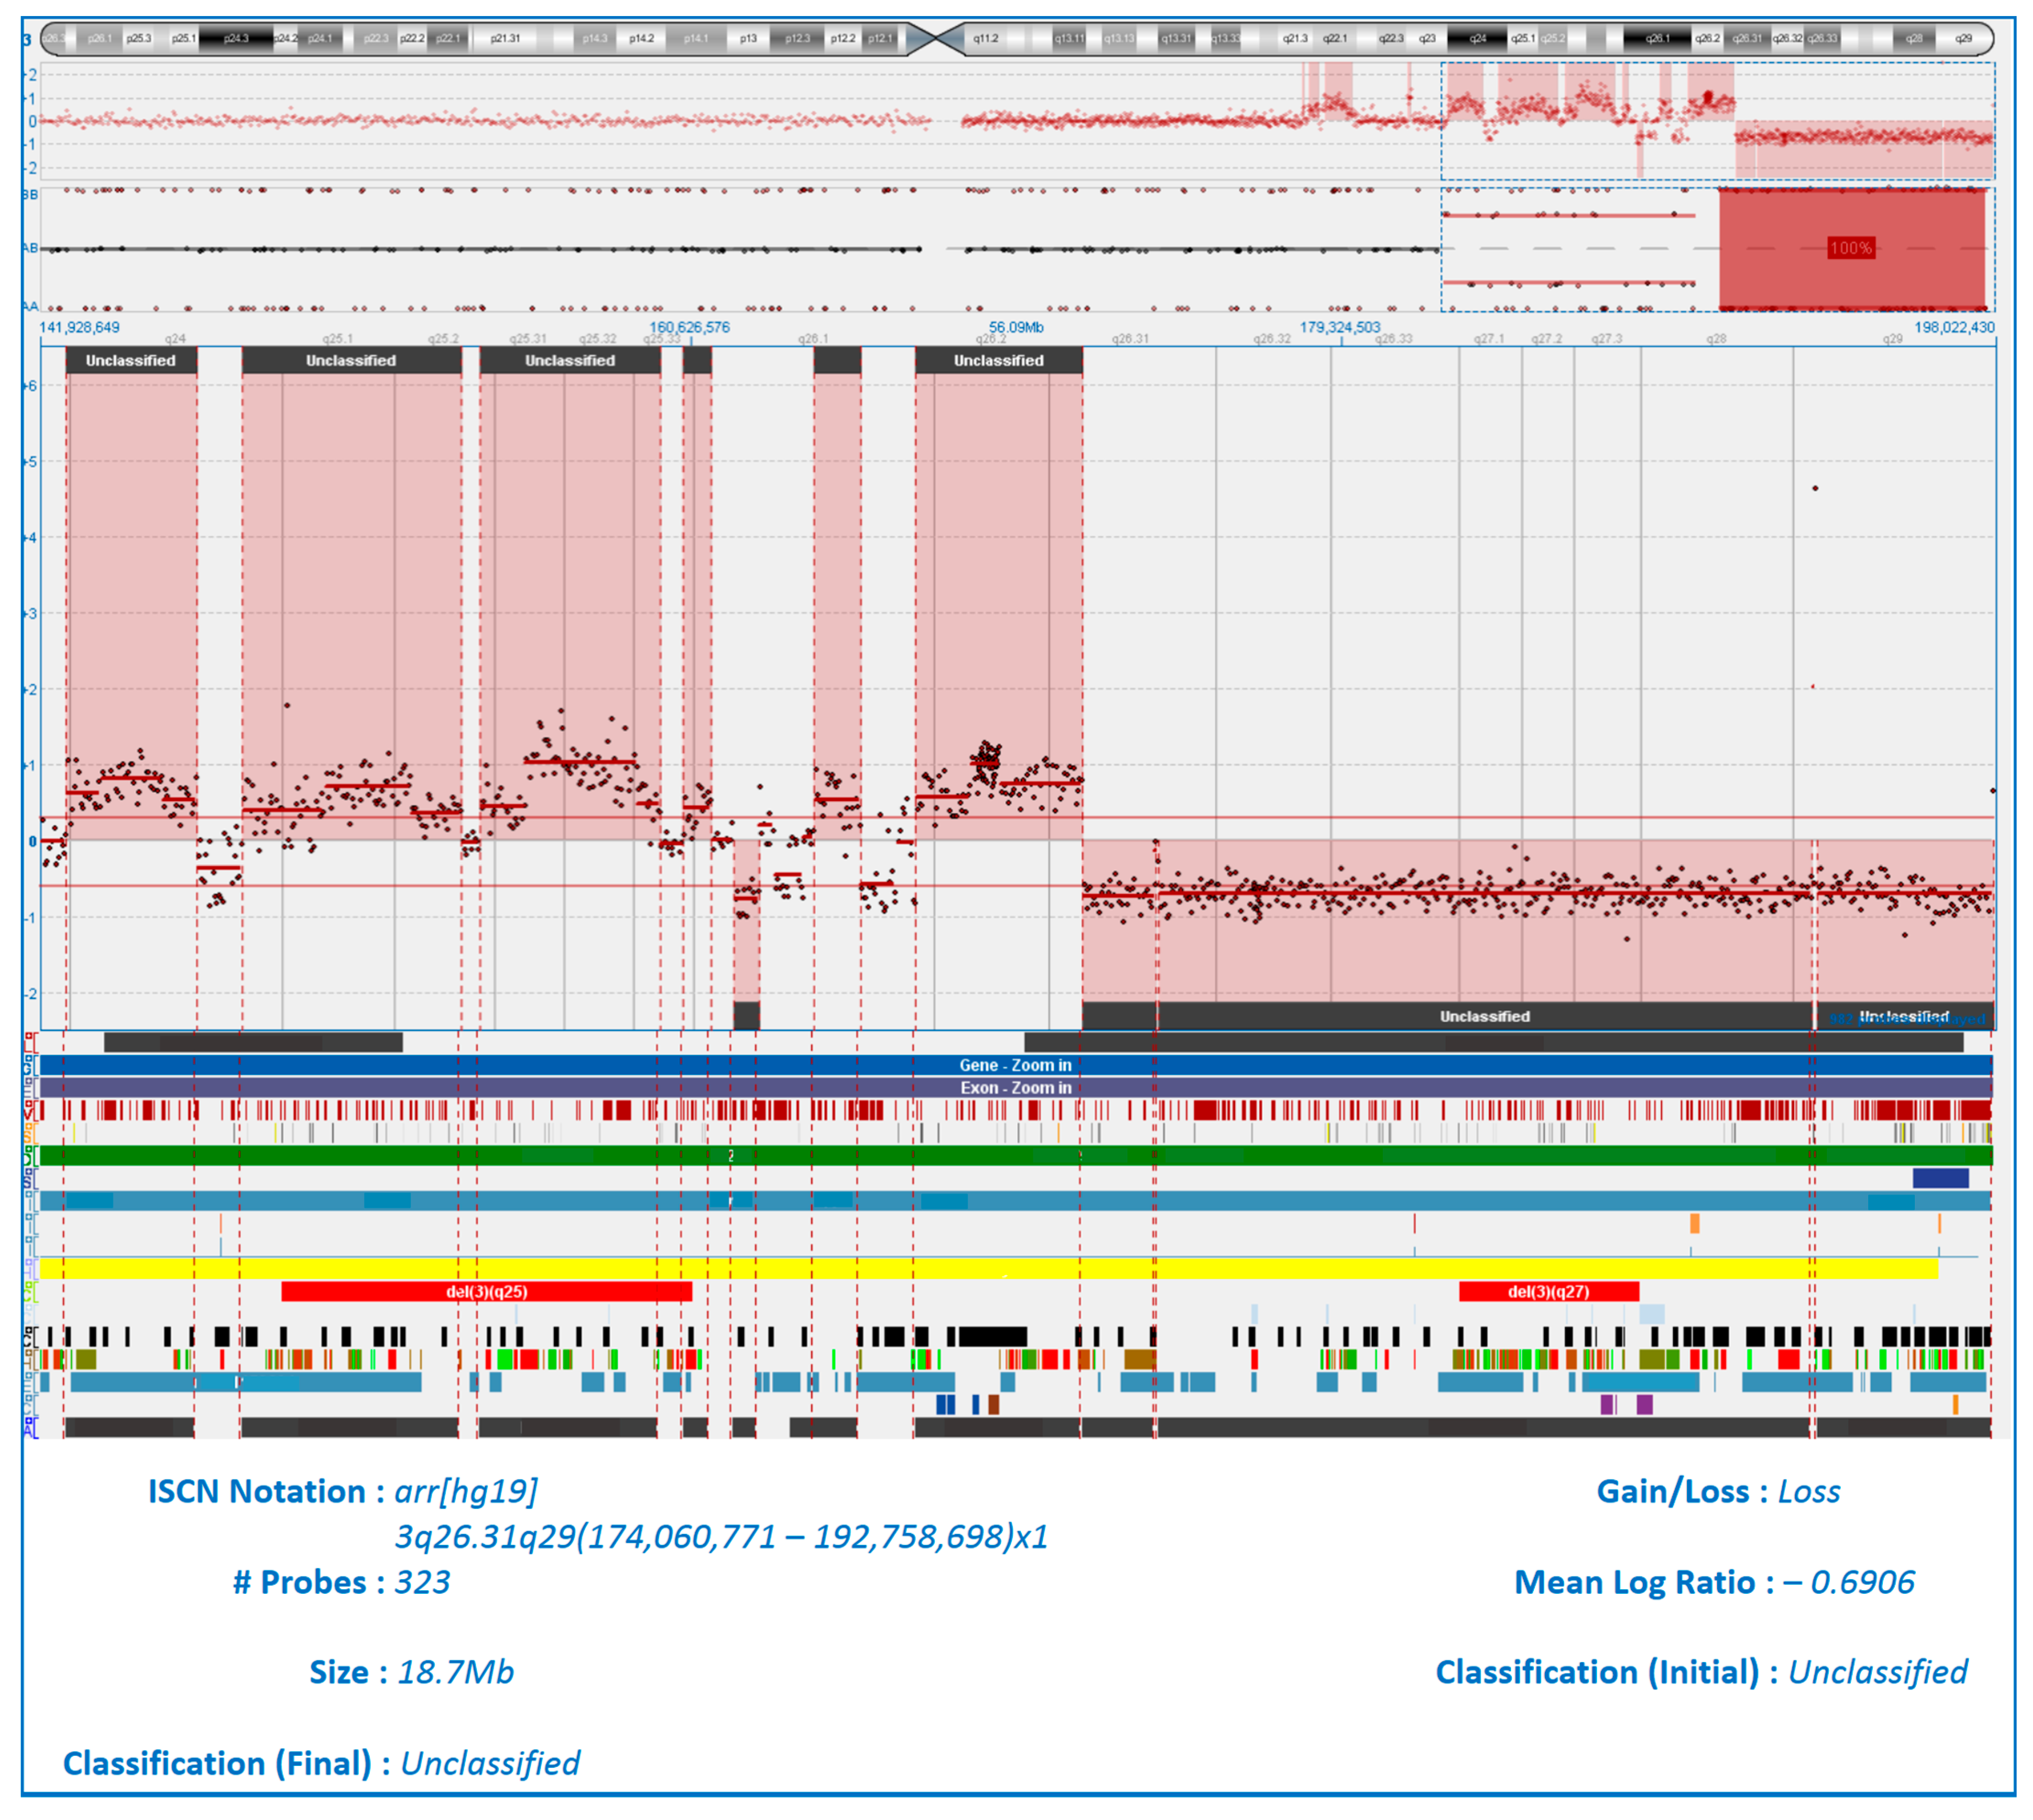2033x1820 pixels.
Task: Expand the red L track at top of annotation list
Action: coord(29,1036)
